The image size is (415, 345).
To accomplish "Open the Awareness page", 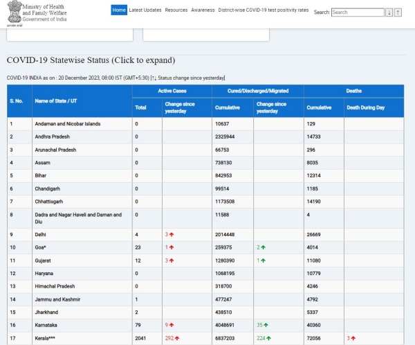I will [203, 10].
